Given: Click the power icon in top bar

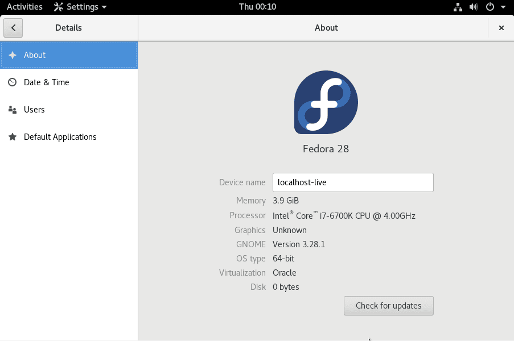Looking at the screenshot, I should (x=490, y=7).
